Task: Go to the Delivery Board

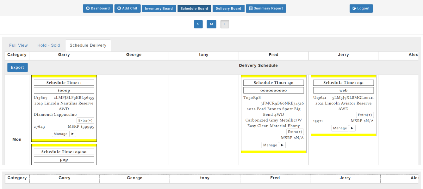Action: (228, 9)
